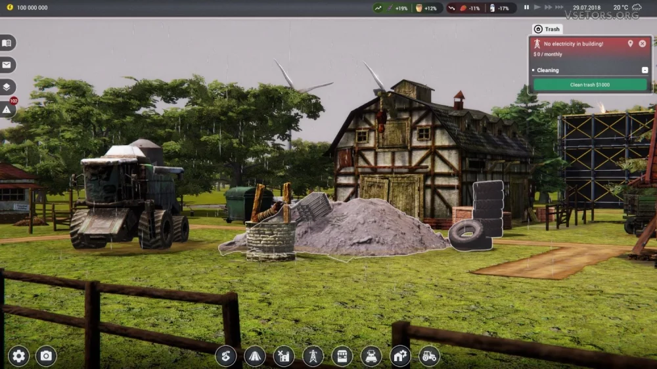Image resolution: width=657 pixels, height=369 pixels.
Task: Open the tractor vehicles category
Action: tap(430, 356)
